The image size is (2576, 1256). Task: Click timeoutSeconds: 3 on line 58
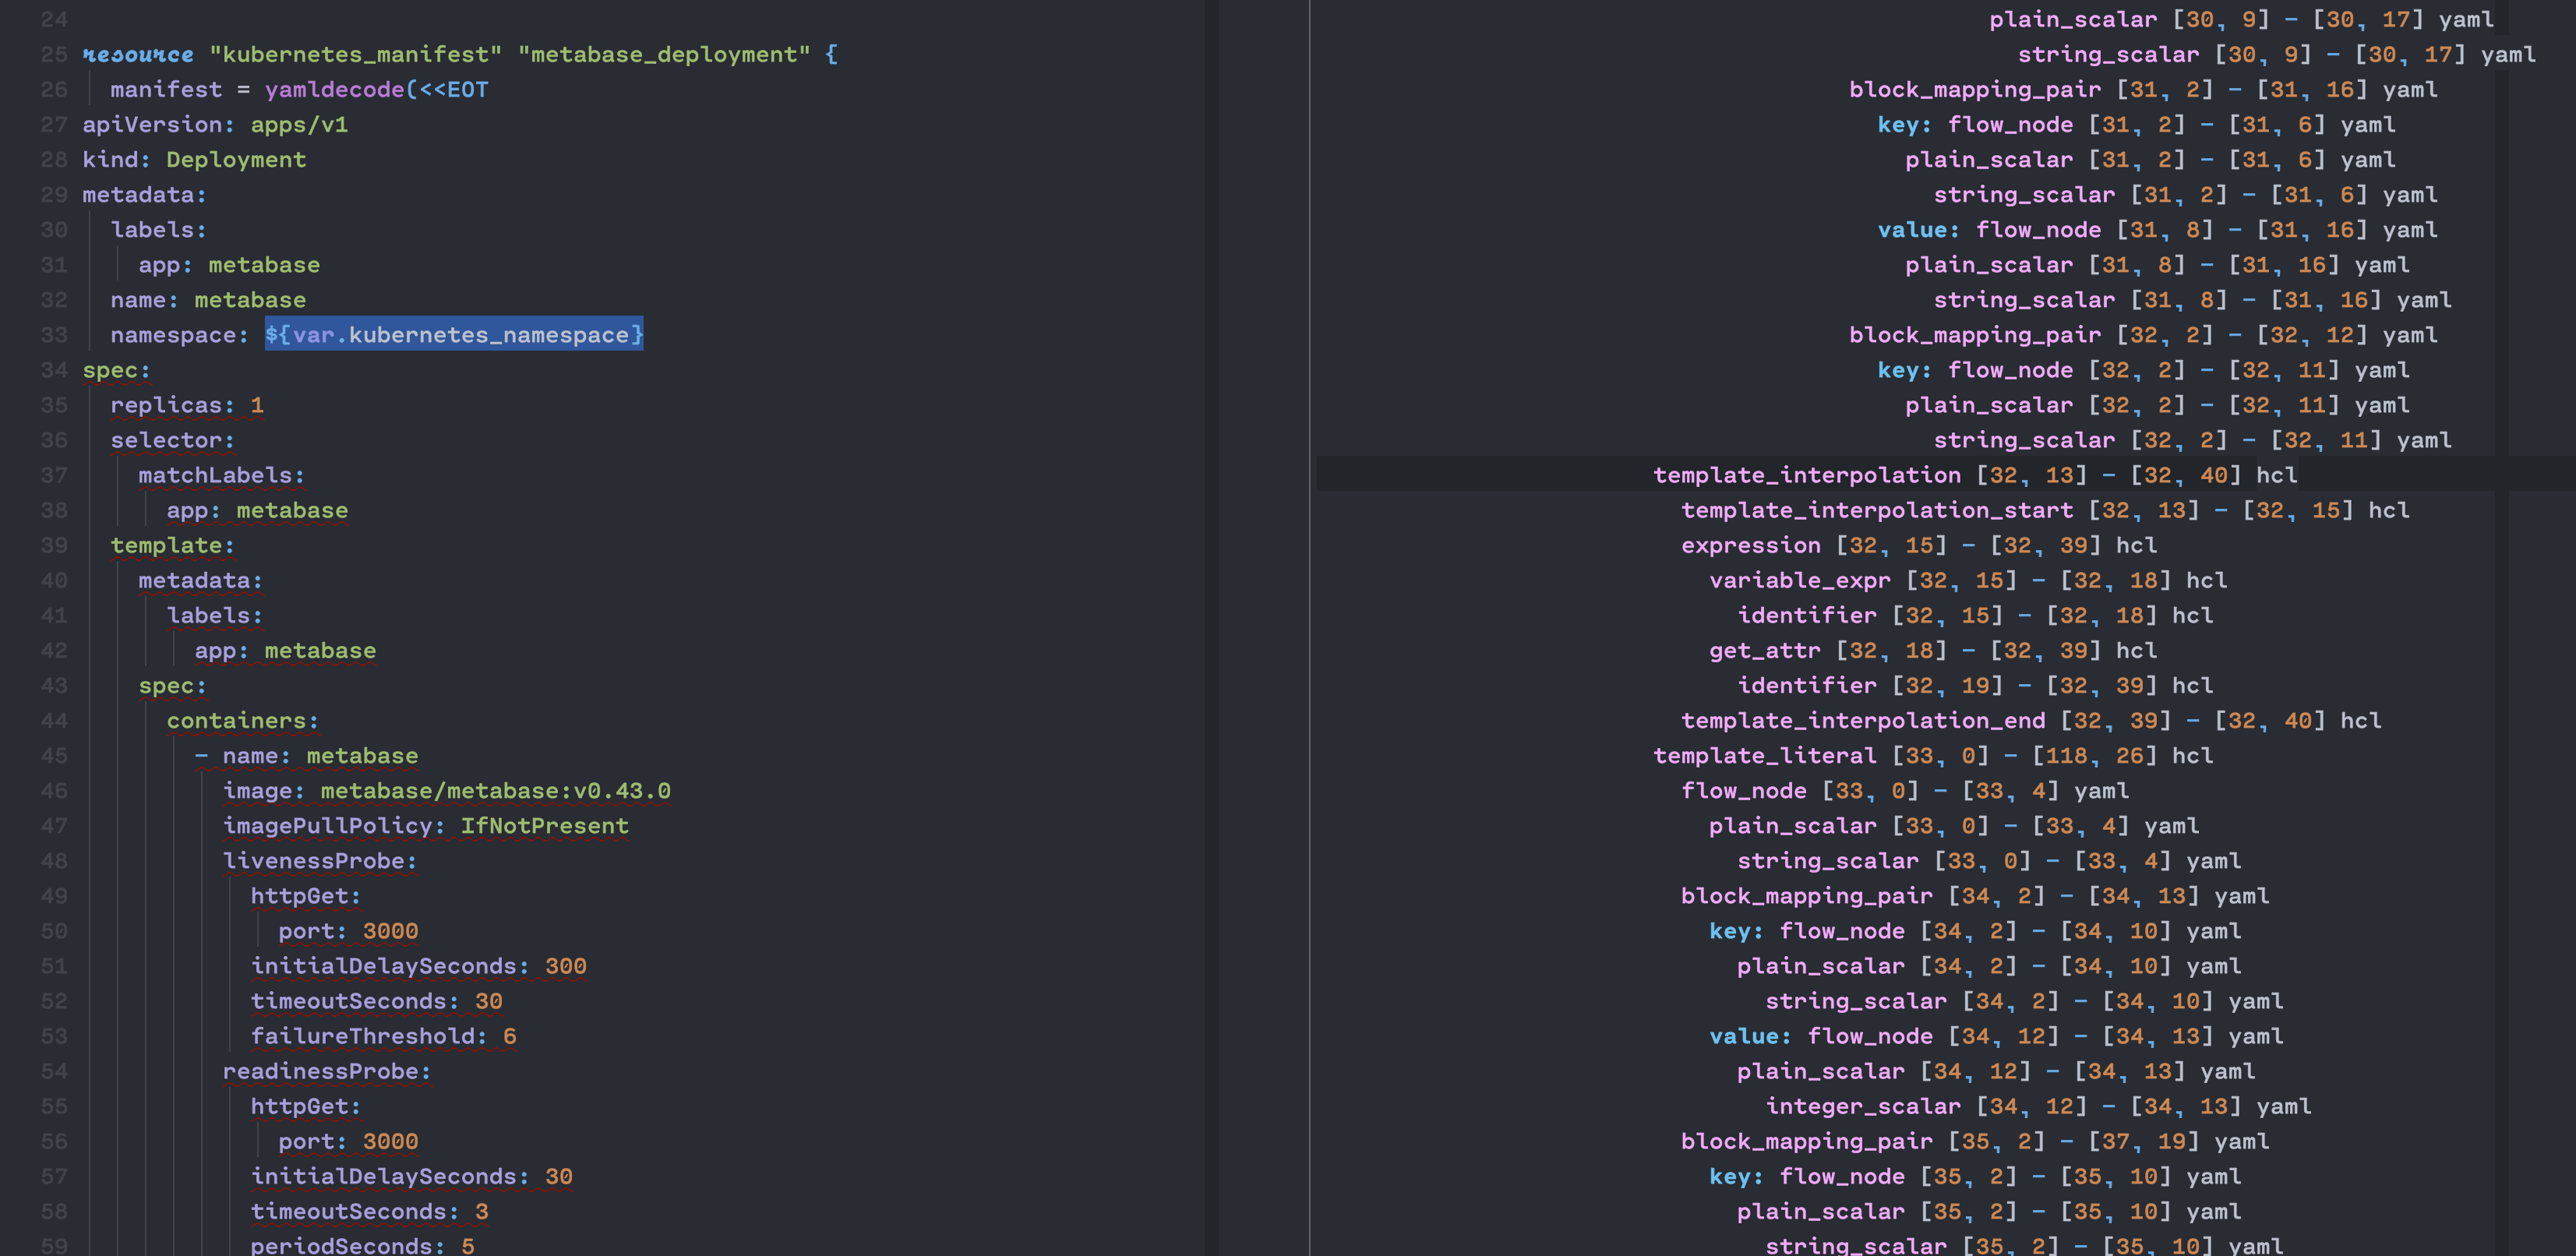[x=369, y=1211]
